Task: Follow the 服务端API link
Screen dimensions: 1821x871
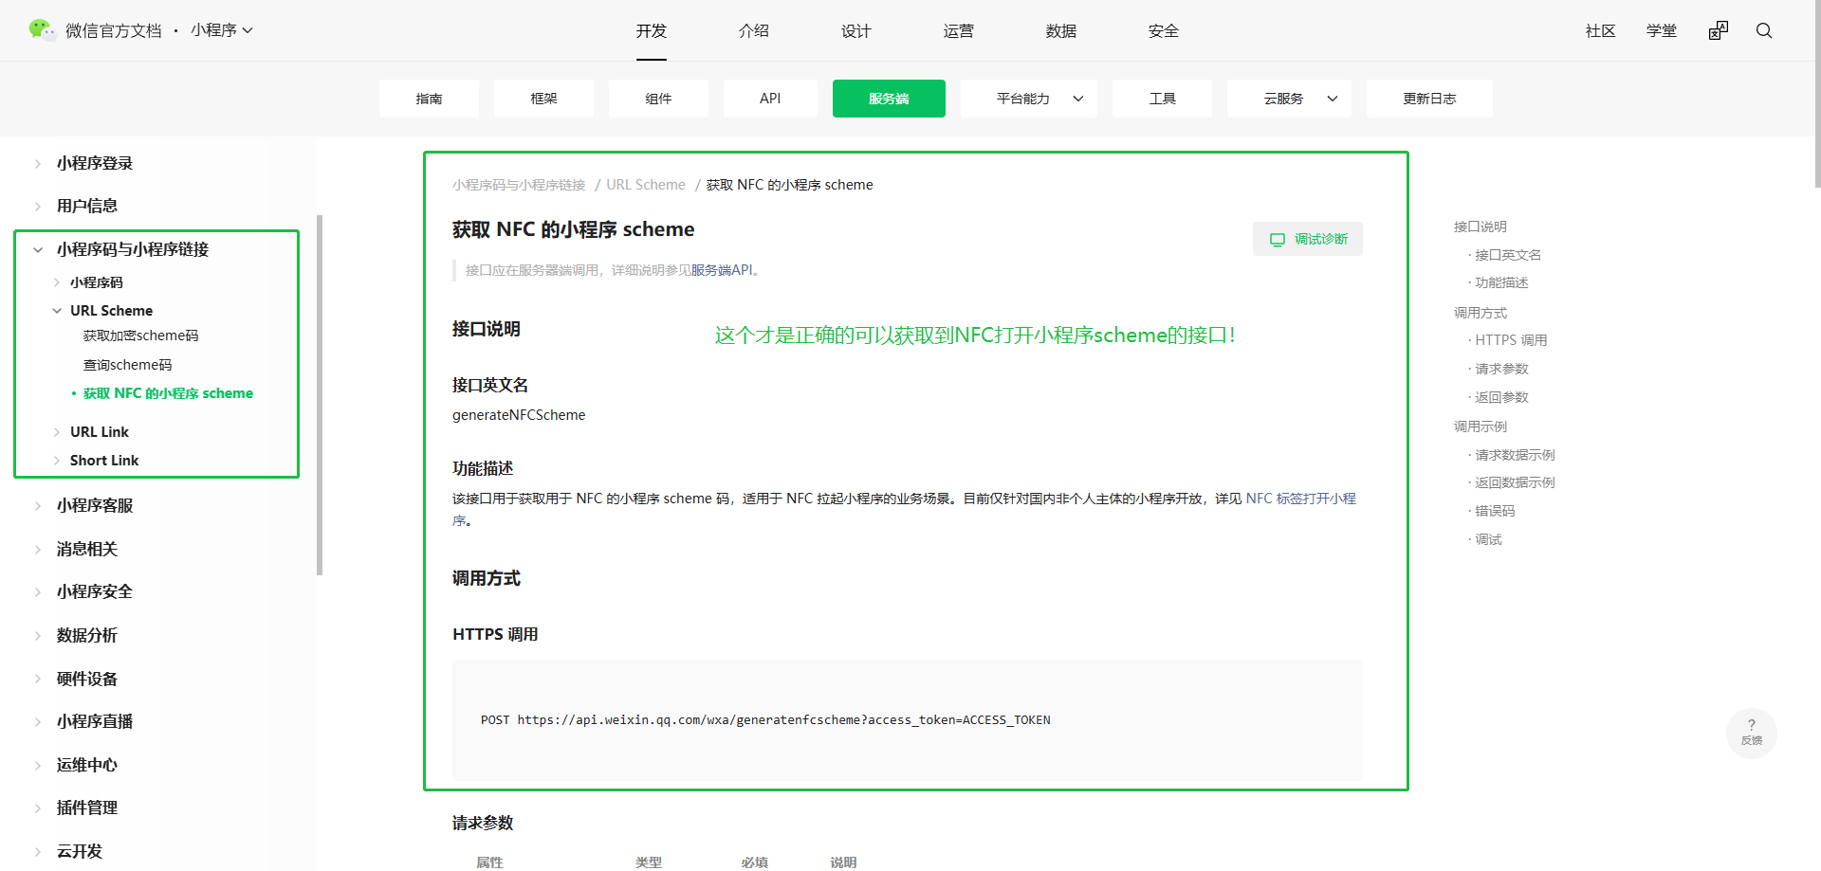Action: (x=722, y=270)
